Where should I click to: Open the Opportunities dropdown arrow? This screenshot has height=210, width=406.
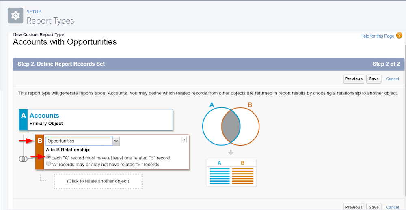tap(116, 141)
